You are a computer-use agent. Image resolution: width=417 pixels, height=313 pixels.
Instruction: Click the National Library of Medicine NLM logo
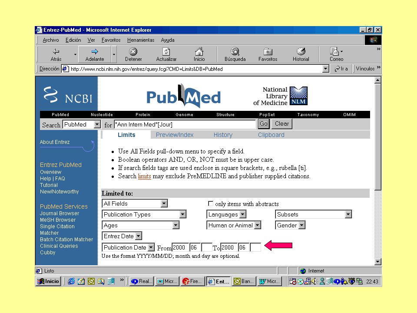(280, 96)
